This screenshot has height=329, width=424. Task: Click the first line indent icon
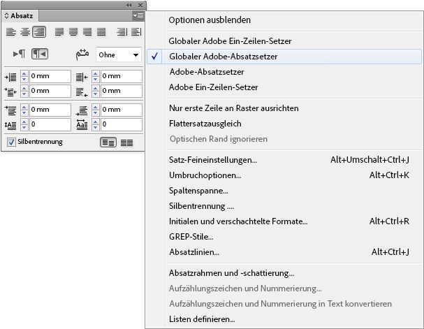coord(10,92)
